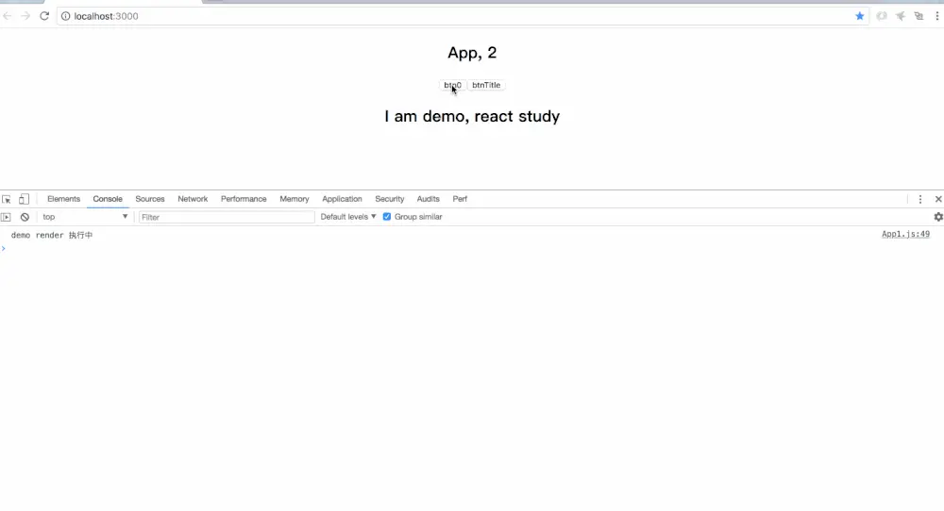Open the Security tab
This screenshot has height=511, width=944.
390,199
